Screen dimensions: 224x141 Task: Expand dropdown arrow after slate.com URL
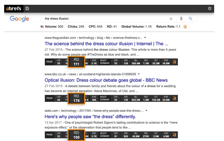tap(146, 111)
